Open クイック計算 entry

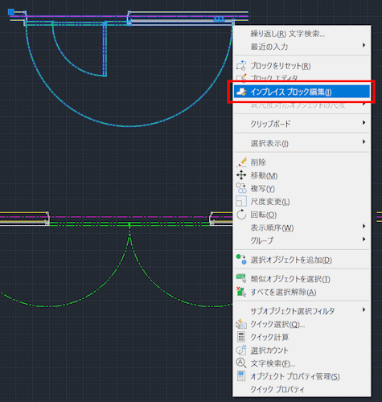click(x=302, y=337)
